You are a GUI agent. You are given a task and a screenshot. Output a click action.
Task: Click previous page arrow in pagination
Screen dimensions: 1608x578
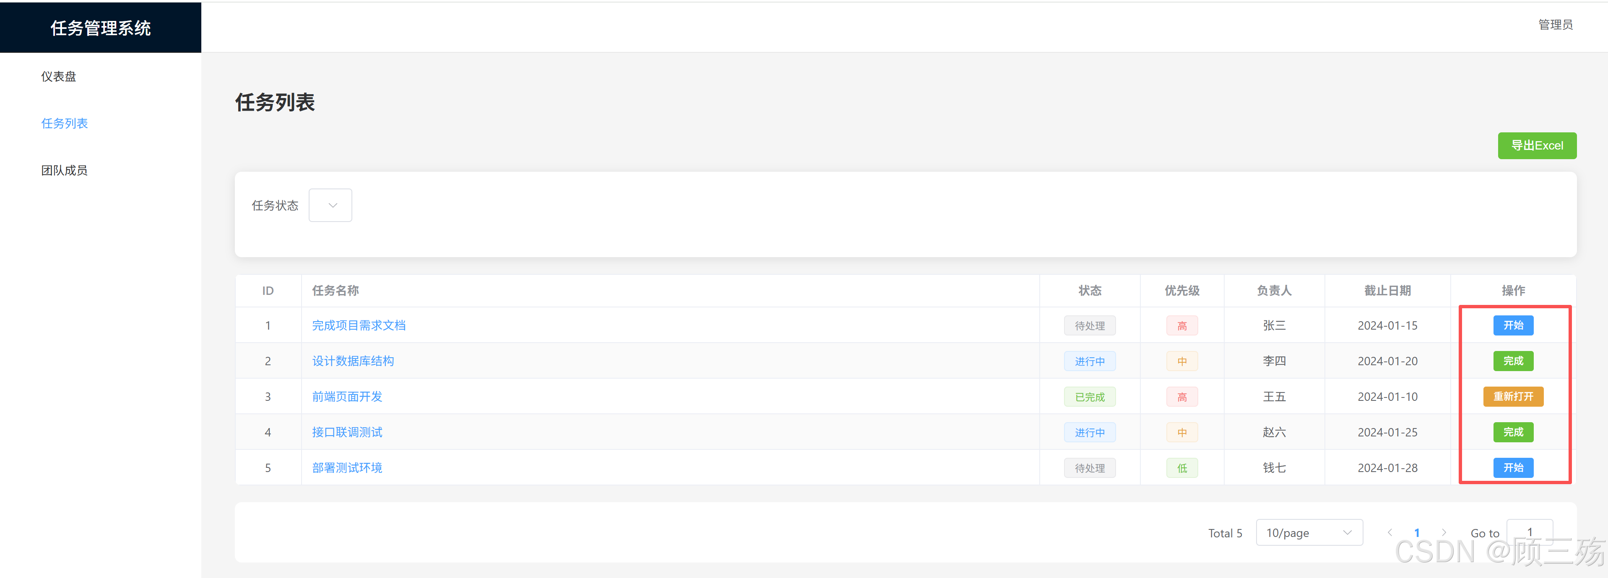tap(1389, 532)
